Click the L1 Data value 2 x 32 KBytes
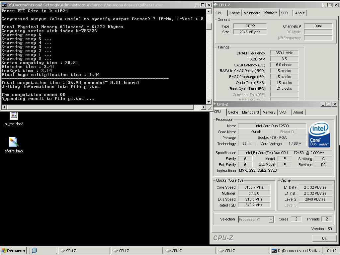Viewport: 340px width, 255px height. (315, 187)
